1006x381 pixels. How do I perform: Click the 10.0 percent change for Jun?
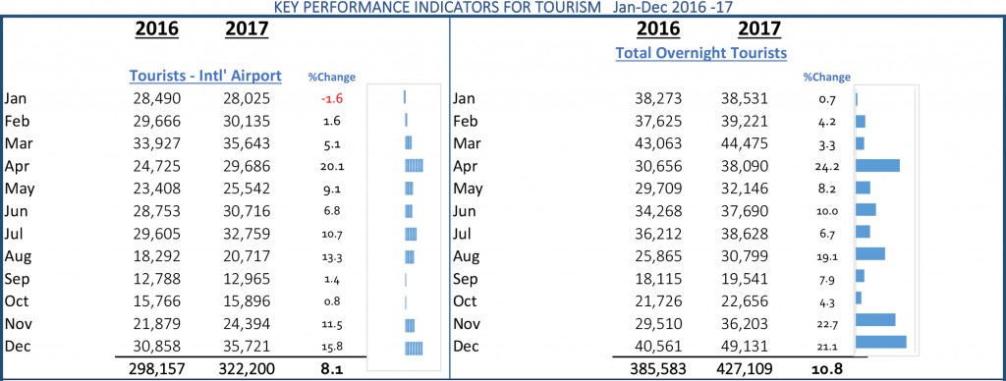pyautogui.click(x=828, y=212)
